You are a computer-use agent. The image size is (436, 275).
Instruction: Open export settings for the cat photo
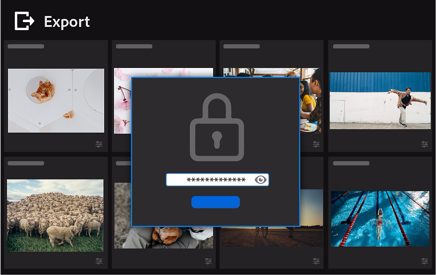(99, 144)
